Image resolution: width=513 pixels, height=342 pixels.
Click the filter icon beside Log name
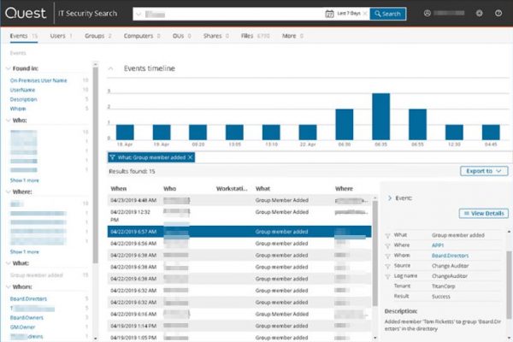389,277
